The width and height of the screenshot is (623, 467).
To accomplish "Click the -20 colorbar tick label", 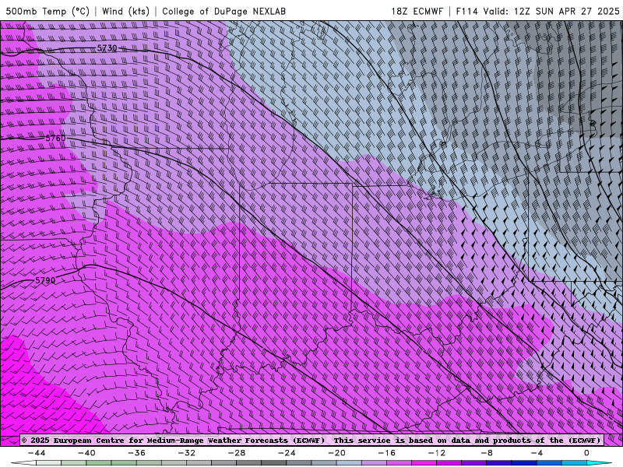I will tap(337, 453).
